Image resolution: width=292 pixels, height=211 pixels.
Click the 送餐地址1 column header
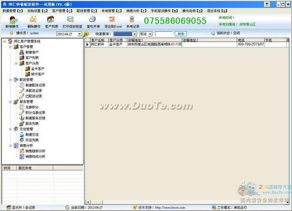pyautogui.click(x=155, y=40)
